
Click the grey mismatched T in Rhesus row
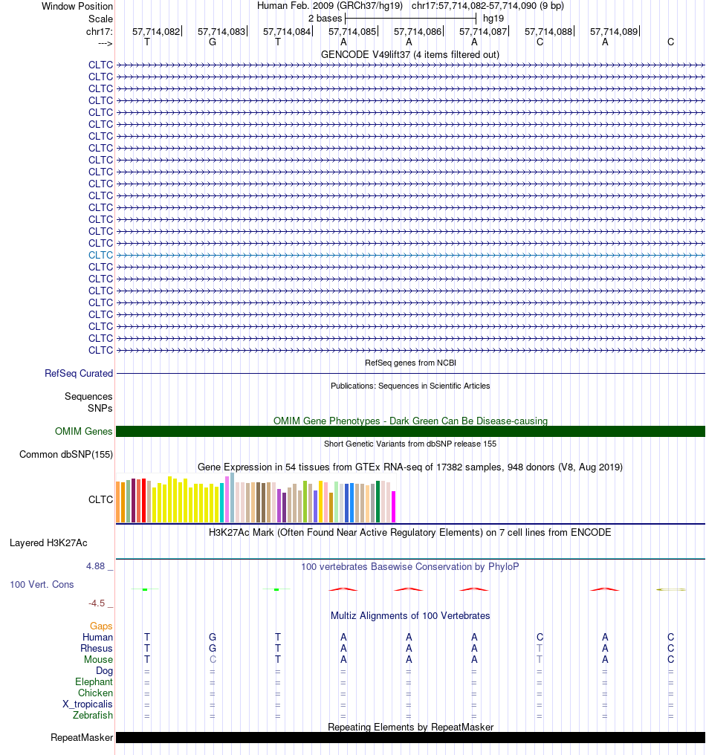540,649
